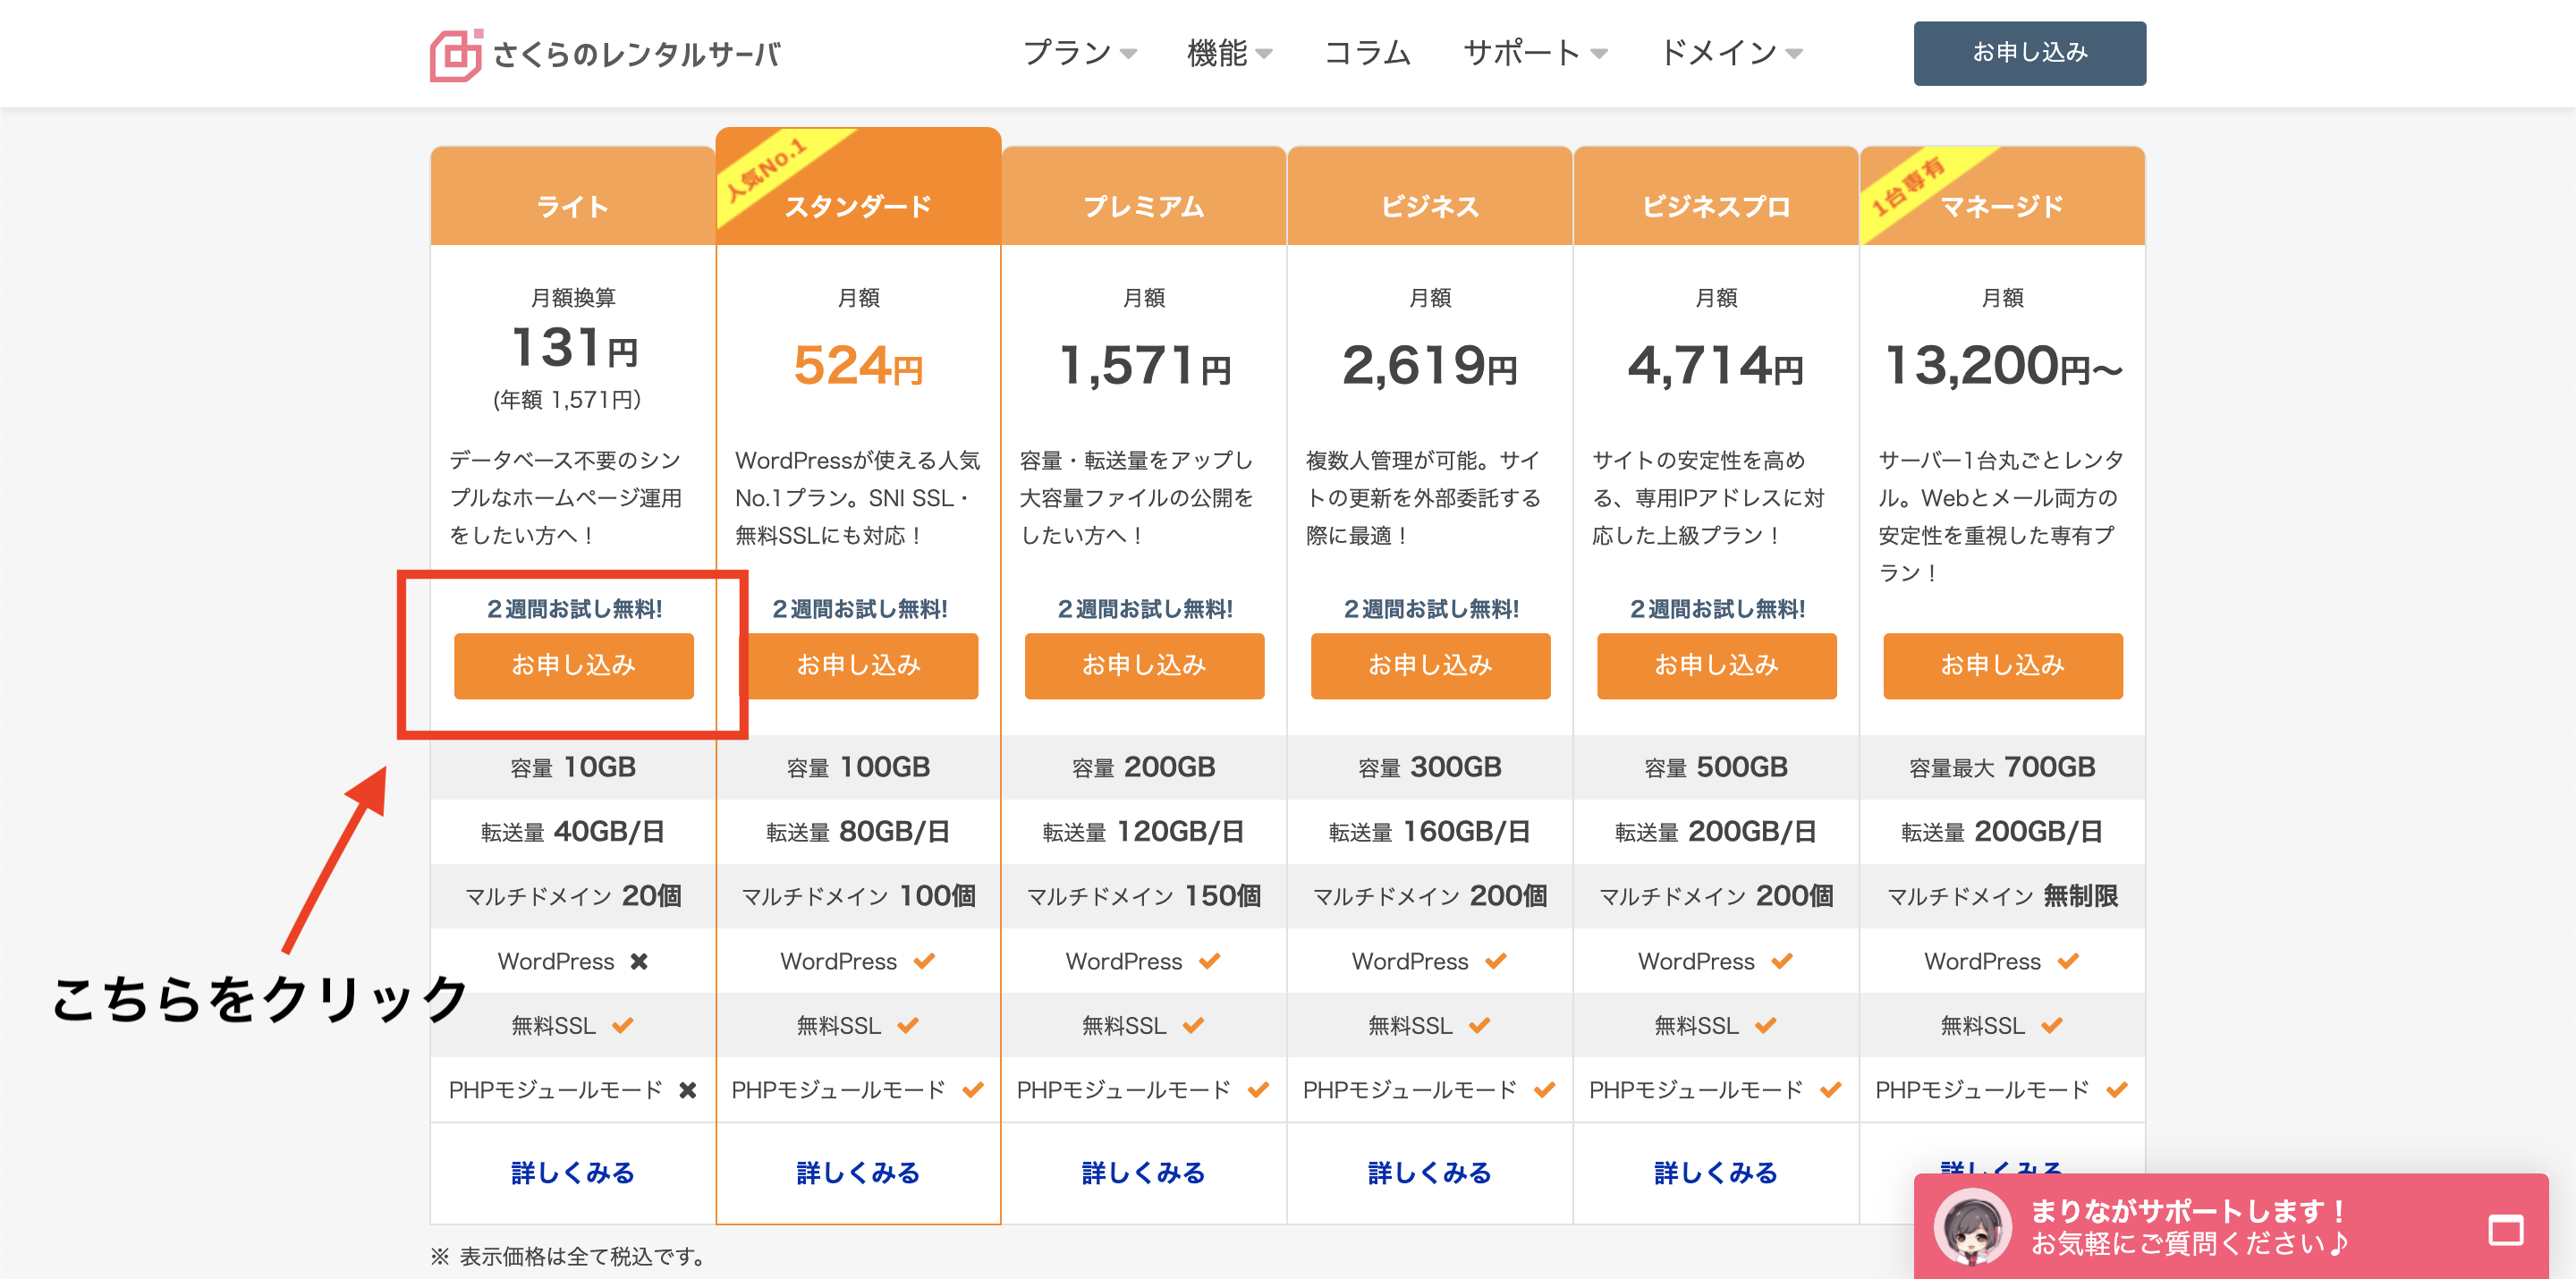Click the header お申し込み button
Screen dimensions: 2576x1279
[x=2029, y=53]
